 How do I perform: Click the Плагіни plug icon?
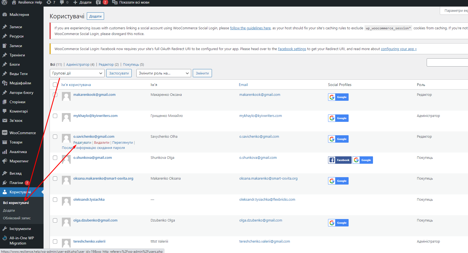click(5, 183)
